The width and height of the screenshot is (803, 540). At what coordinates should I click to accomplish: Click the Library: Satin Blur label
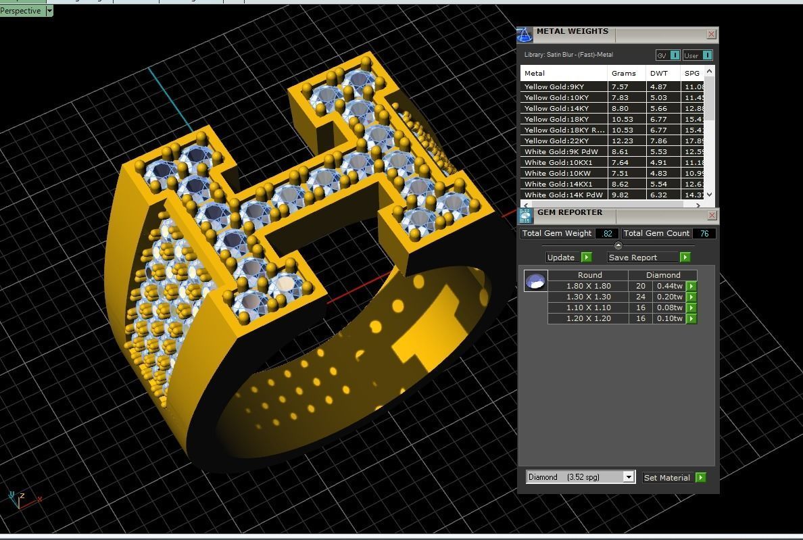568,55
